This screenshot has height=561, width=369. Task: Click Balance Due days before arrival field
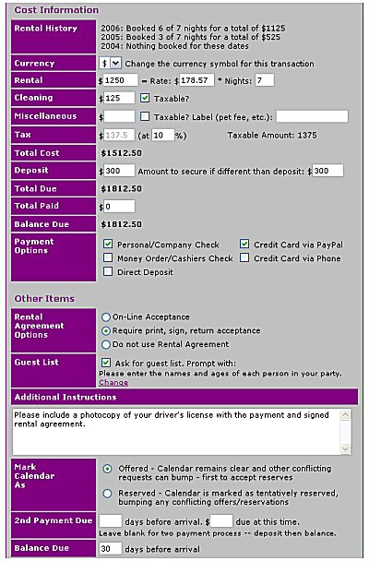pyautogui.click(x=111, y=548)
